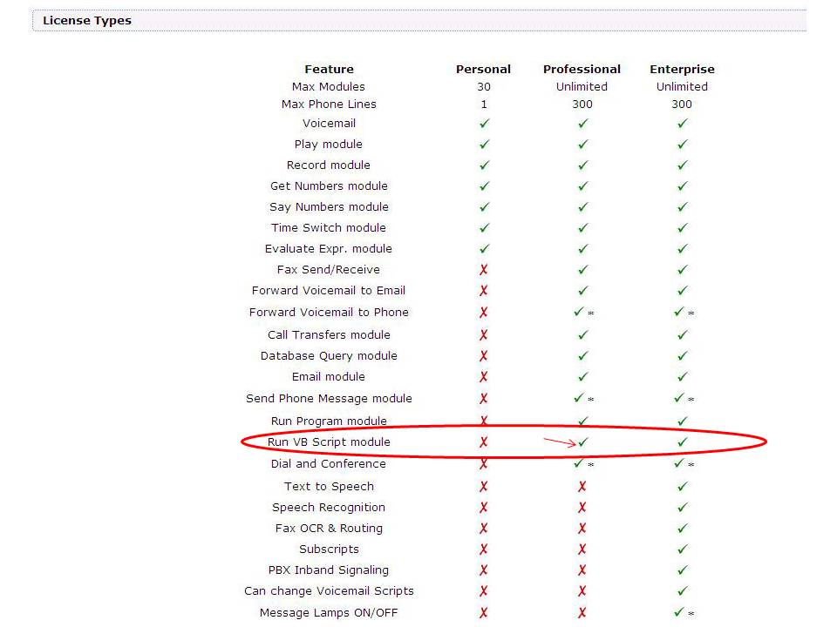Screen dimensions: 837x627
Task: Click the Can change Voicemail Scripts label
Action: click(329, 590)
